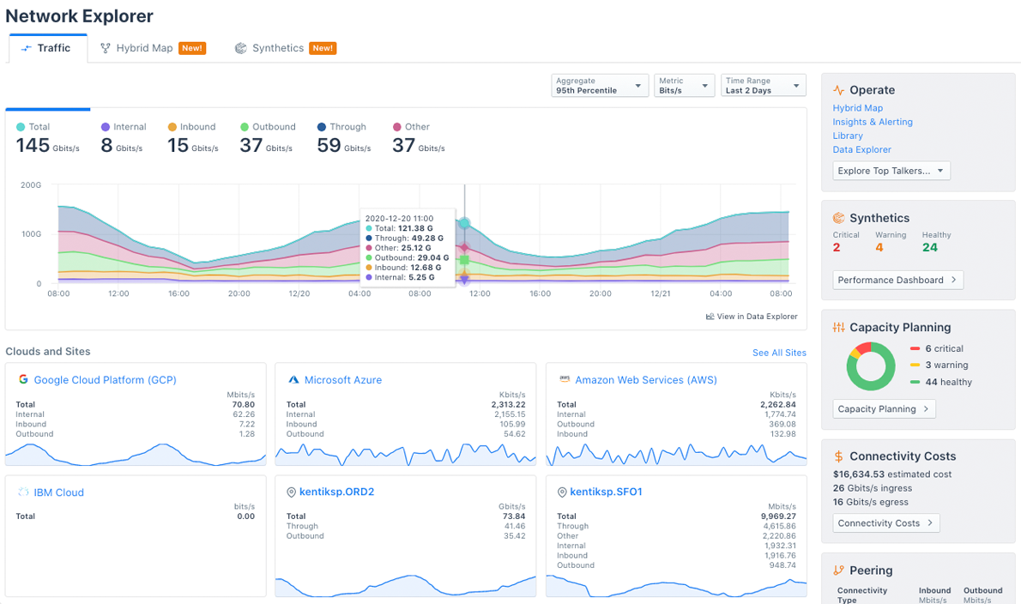Viewport: 1021px width, 604px height.
Task: Click the dollar icon beside Connectivity Costs
Action: pyautogui.click(x=839, y=456)
